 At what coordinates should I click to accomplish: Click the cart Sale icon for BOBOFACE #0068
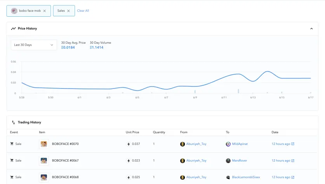click(12, 177)
